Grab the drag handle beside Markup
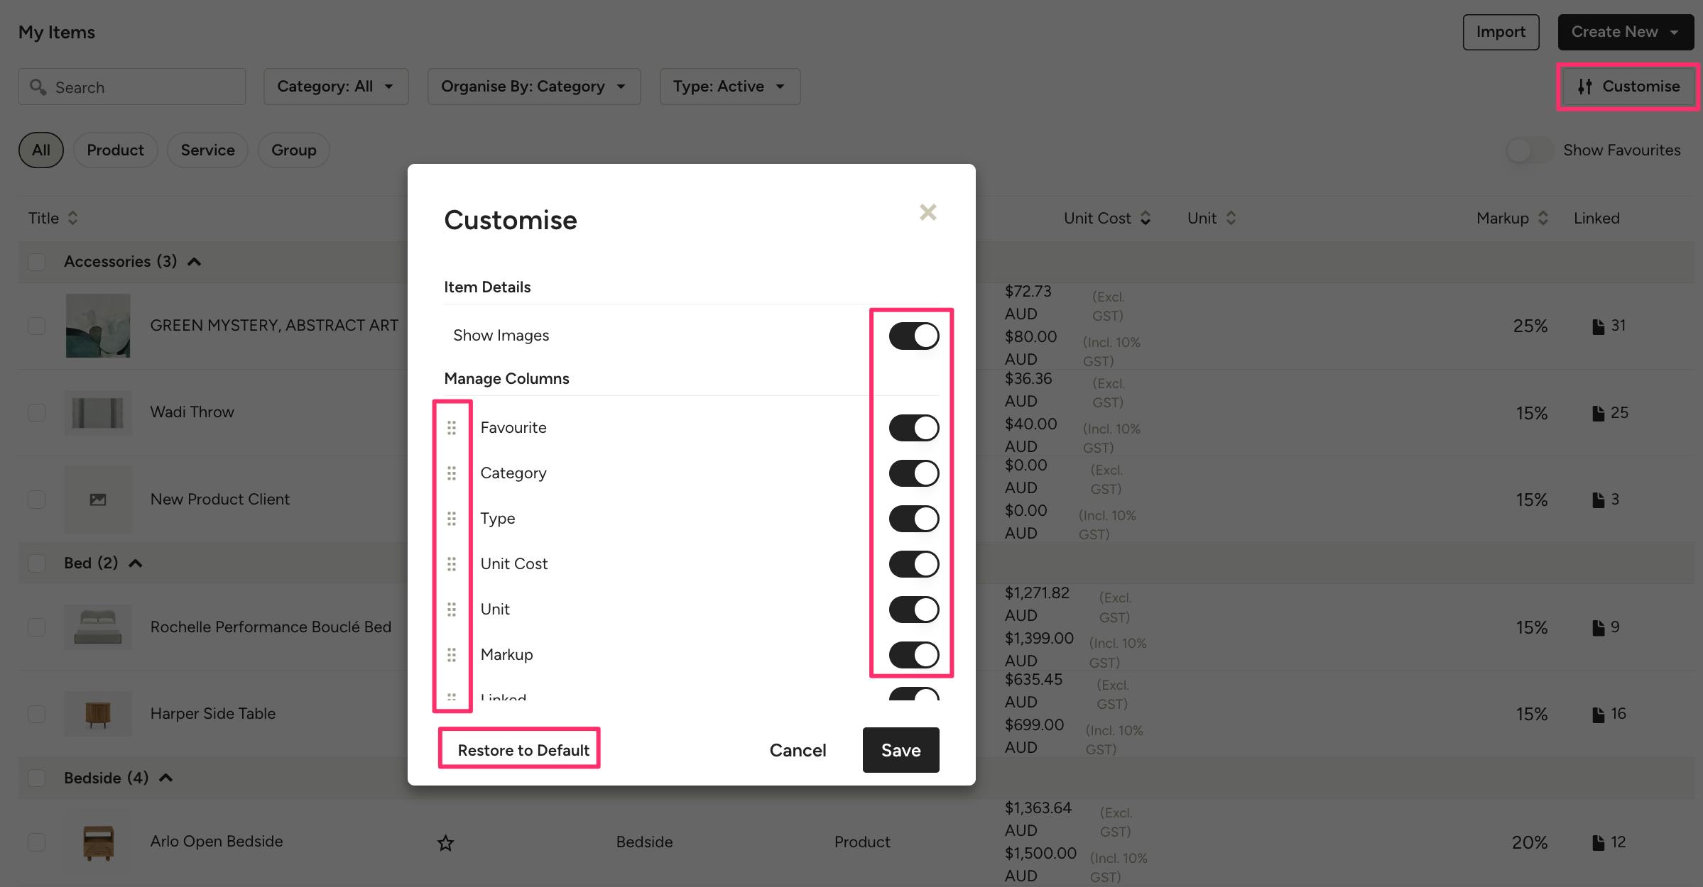1703x887 pixels. coord(452,655)
